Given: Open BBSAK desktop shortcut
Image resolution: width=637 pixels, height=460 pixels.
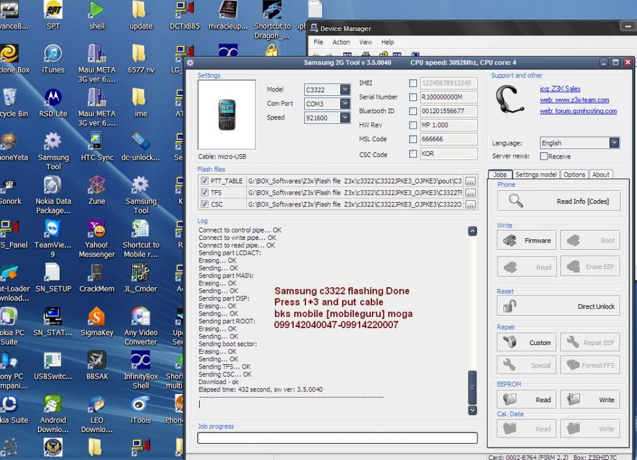Looking at the screenshot, I should click(96, 366).
